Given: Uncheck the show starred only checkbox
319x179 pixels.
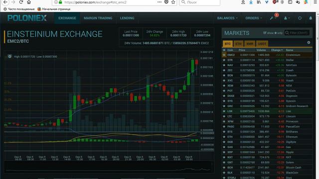Looking at the screenshot, I should point(265,33).
